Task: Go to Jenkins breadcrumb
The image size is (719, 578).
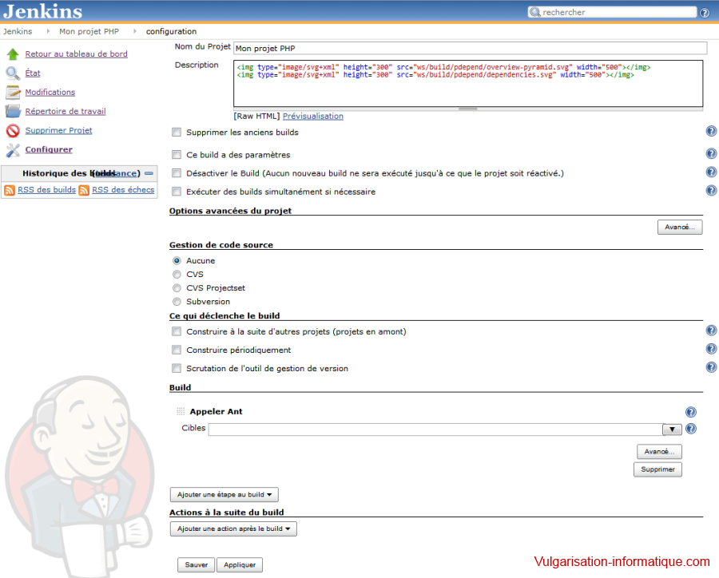Action: point(18,32)
